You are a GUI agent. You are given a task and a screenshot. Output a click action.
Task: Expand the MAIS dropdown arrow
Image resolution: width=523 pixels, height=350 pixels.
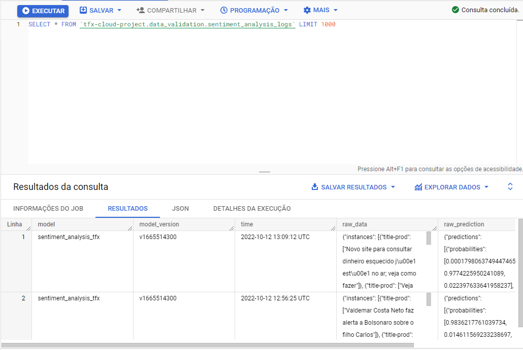(x=336, y=10)
